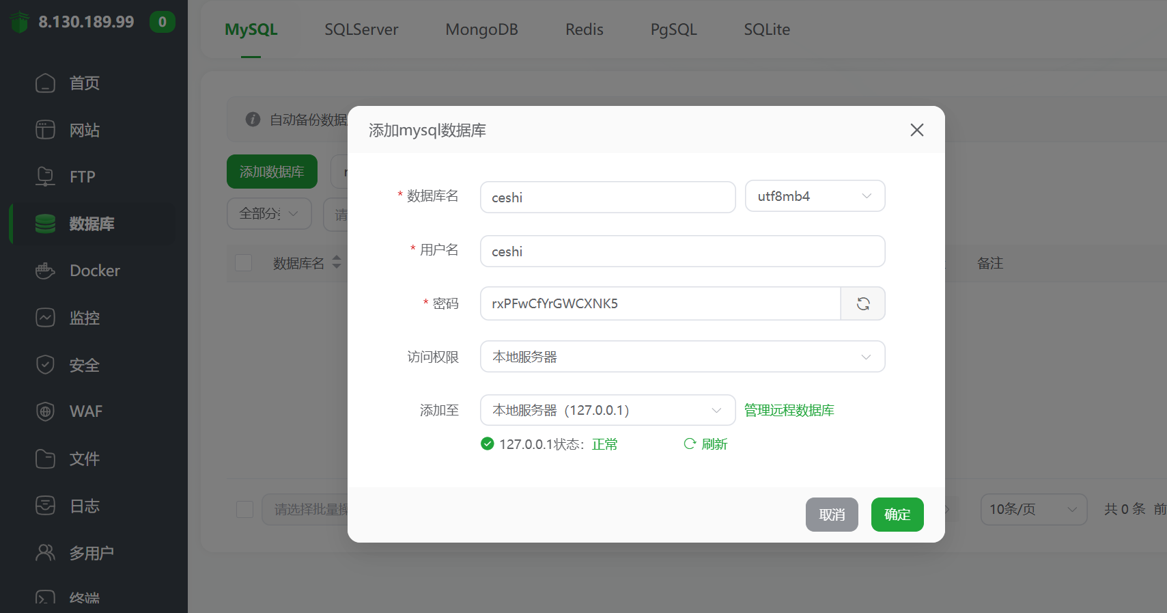This screenshot has height=613, width=1167.
Task: Open the 访问权限 本地服务器 dropdown
Action: 683,357
